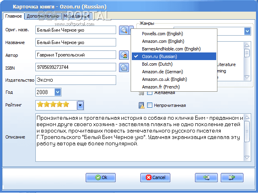Click inside the Описание description text area

point(139,137)
